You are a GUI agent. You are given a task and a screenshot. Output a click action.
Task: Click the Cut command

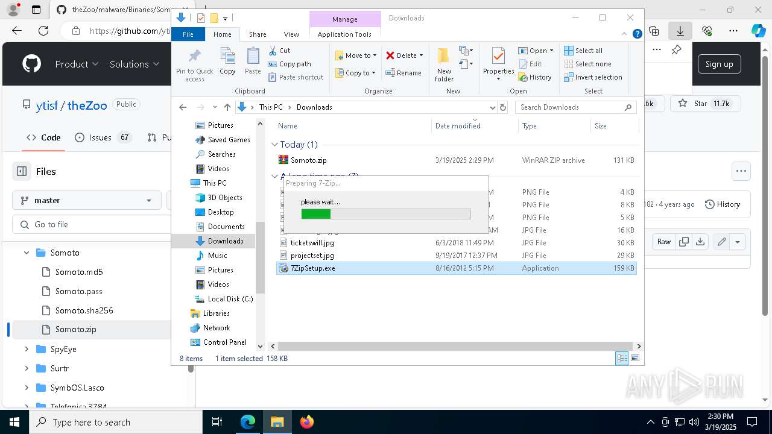(279, 51)
